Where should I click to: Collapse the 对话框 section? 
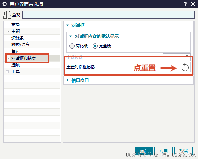[67, 25]
